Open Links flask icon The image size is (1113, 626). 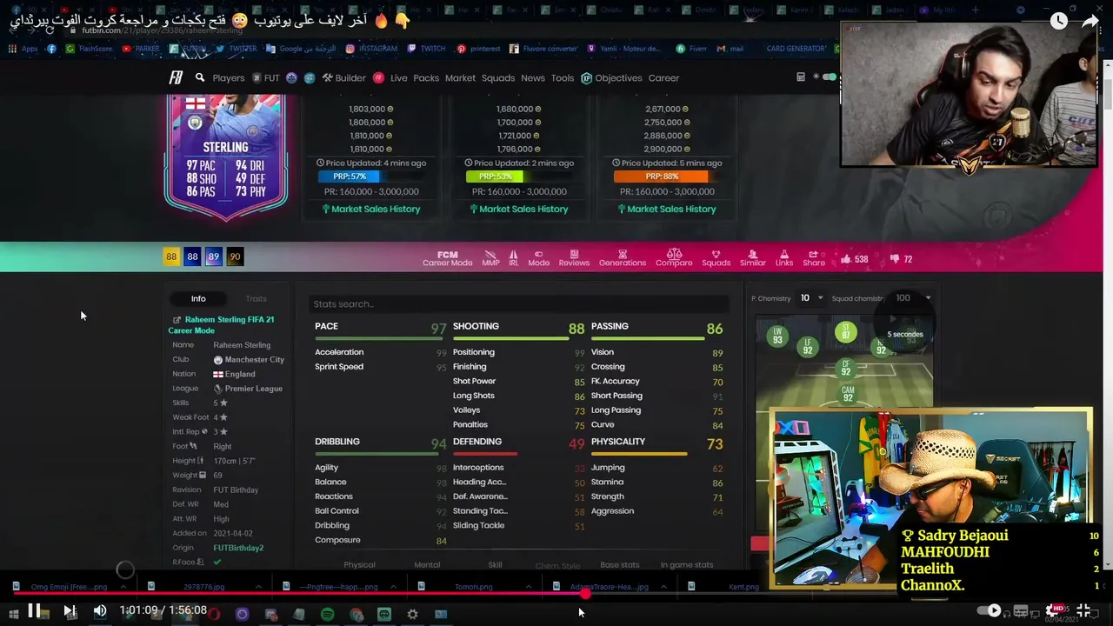coord(784,258)
